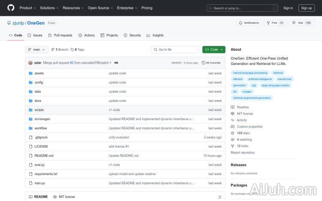Viewport: 322px width, 201px height.
Task: Expand the Product menu
Action: point(27,8)
